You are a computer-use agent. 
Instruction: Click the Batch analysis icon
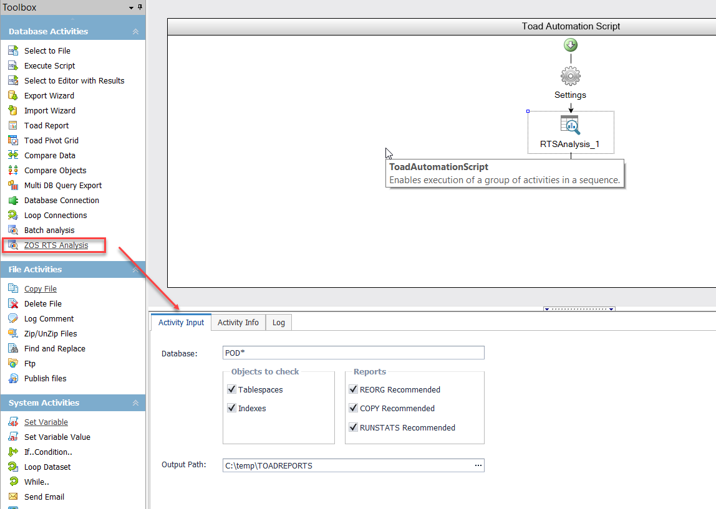(x=13, y=231)
